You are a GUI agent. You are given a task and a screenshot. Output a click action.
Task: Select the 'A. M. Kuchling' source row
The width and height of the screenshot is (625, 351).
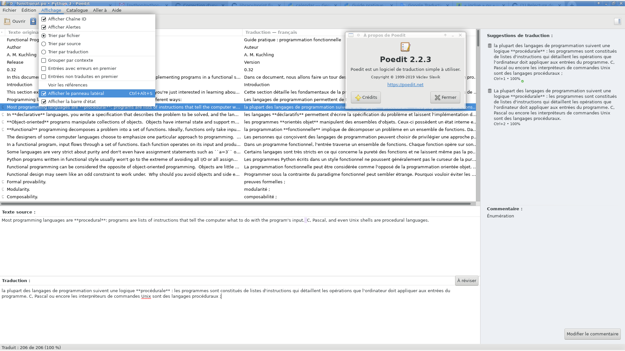[21, 55]
